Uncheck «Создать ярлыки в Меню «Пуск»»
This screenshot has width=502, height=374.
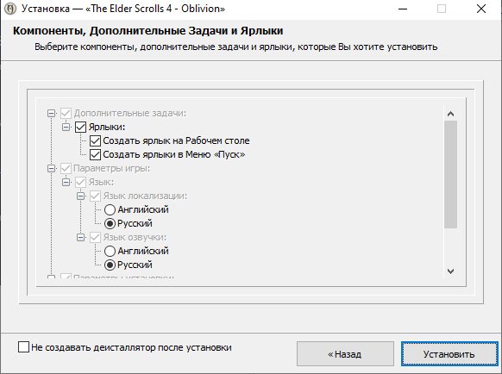(x=95, y=154)
